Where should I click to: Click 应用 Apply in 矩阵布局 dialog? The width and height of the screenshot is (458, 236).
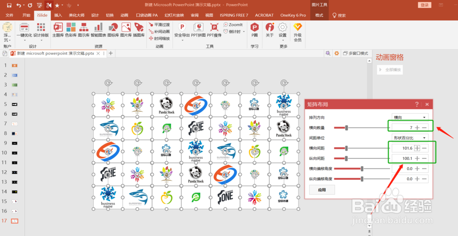[x=322, y=190]
